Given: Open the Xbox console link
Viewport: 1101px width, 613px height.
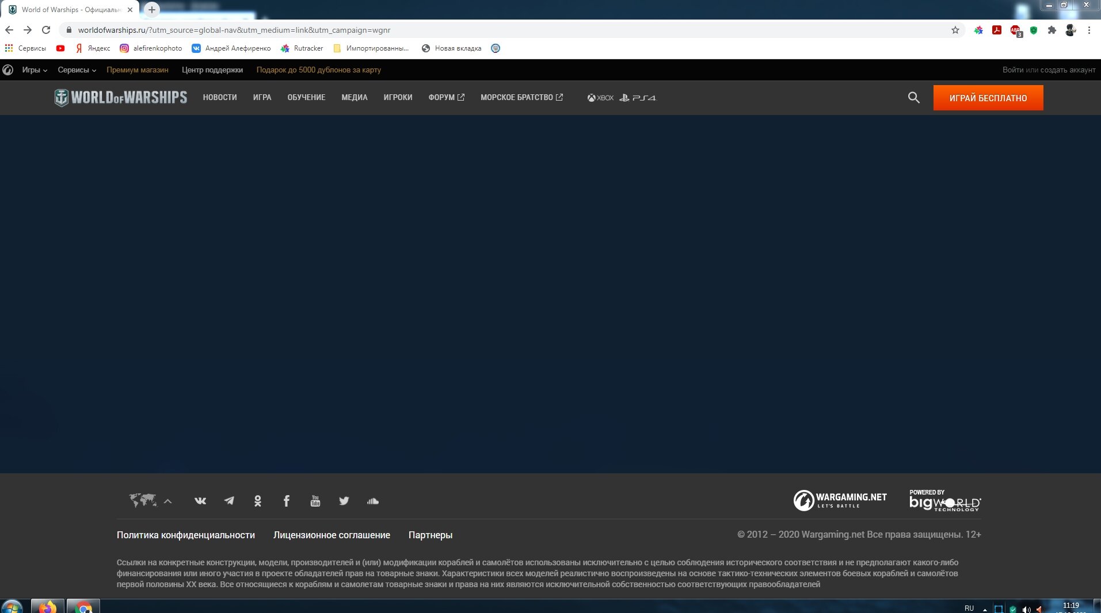Looking at the screenshot, I should tap(600, 98).
